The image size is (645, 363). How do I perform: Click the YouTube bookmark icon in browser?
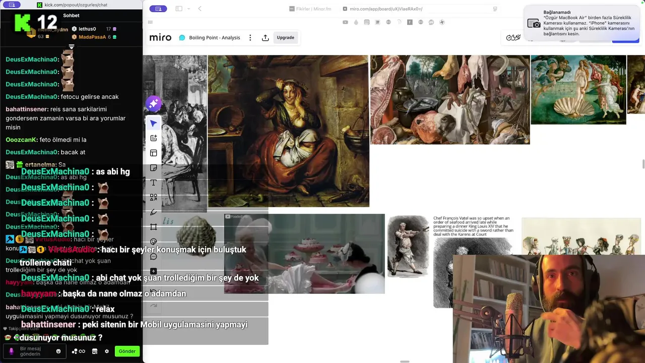coord(345,22)
